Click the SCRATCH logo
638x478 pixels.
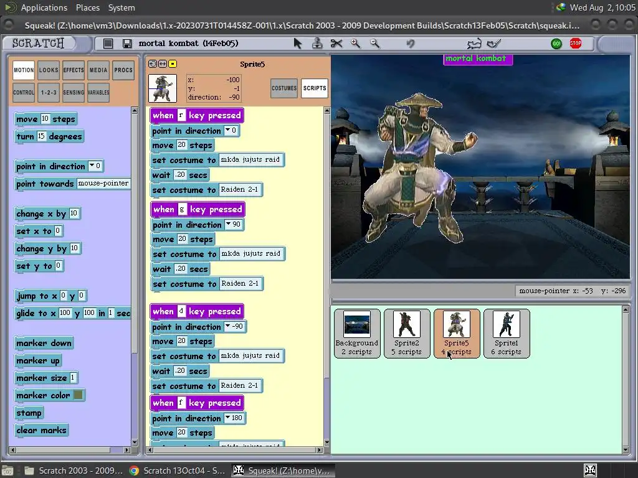pos(38,43)
